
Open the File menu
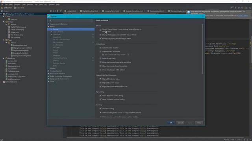2,4
